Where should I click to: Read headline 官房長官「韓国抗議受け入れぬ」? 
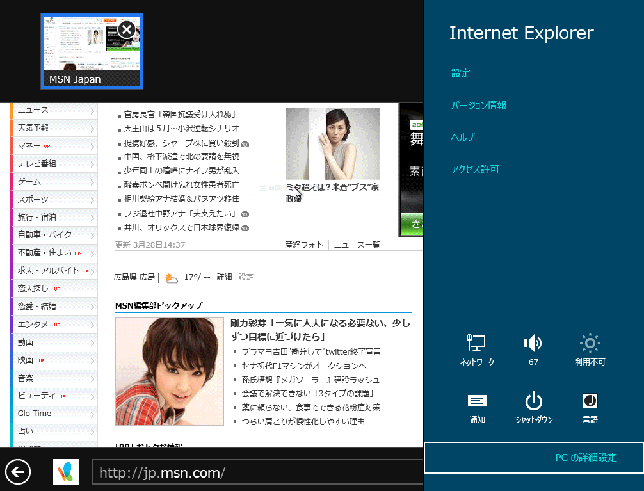[x=181, y=115]
